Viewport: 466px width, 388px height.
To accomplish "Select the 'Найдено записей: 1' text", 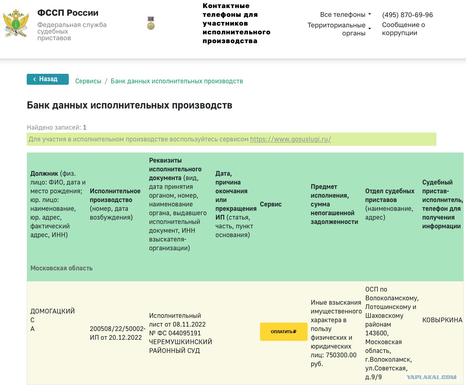I will 57,128.
